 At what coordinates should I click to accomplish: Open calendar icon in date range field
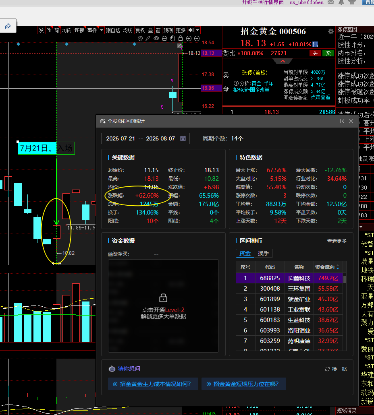(x=183, y=138)
